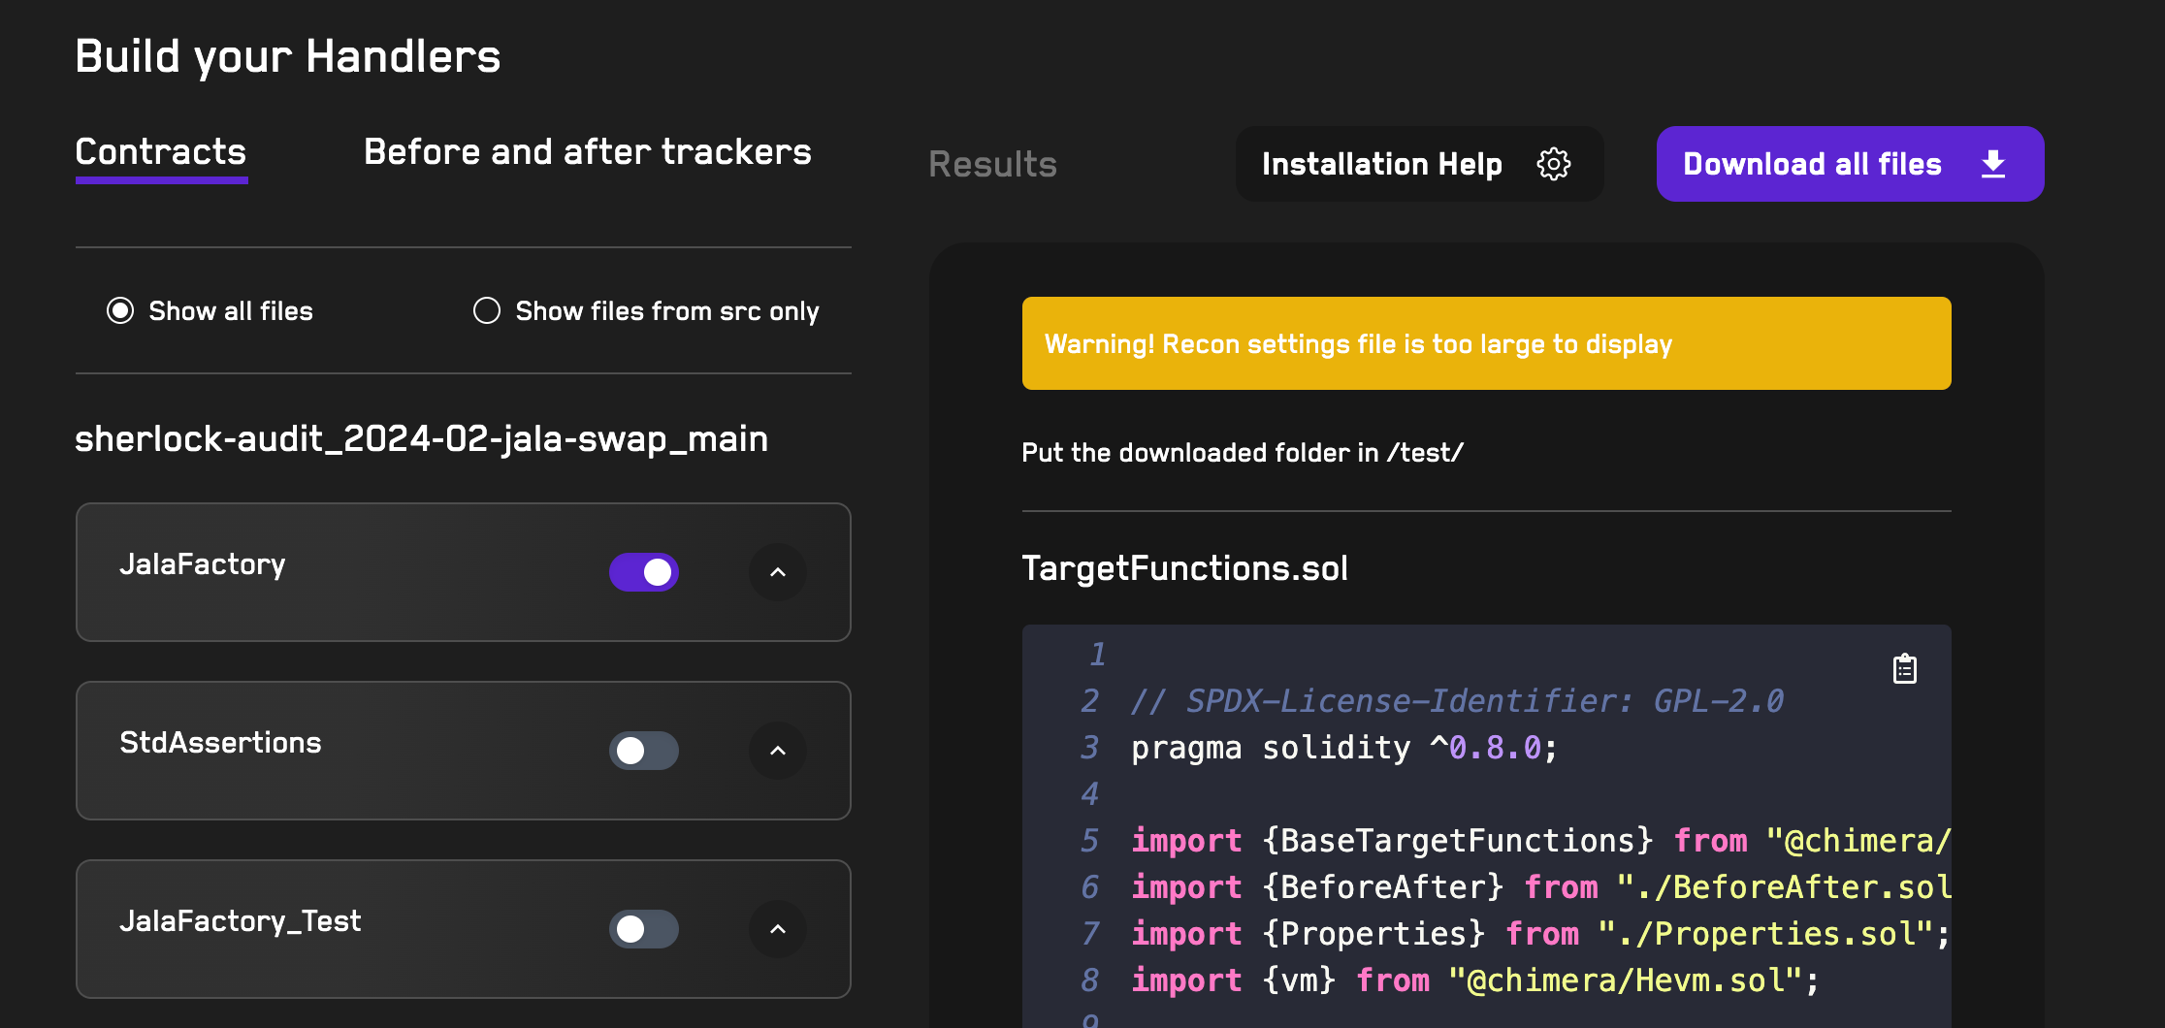Click the Recon settings warning banner
This screenshot has width=2165, height=1028.
point(1486,343)
